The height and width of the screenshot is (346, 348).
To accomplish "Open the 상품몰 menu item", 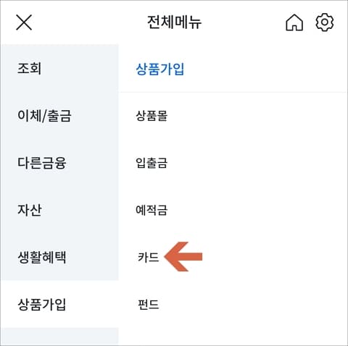I will (x=152, y=116).
